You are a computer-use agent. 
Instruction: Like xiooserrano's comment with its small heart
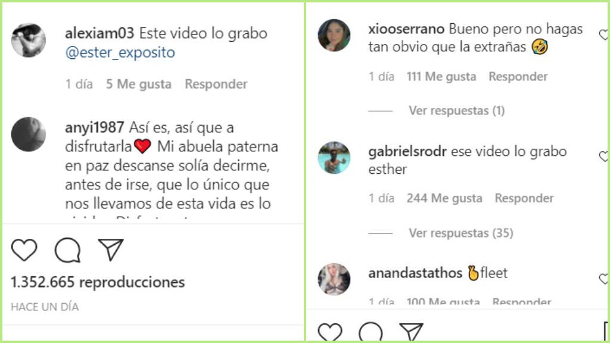coord(604,35)
